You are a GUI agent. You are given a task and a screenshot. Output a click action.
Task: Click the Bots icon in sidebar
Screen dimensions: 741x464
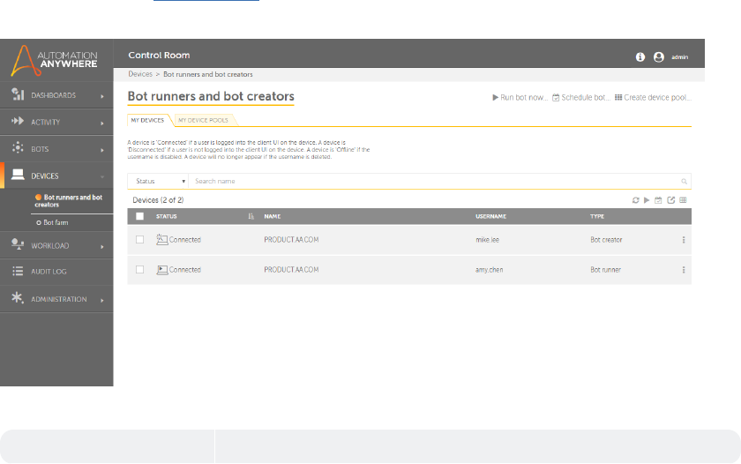point(18,148)
